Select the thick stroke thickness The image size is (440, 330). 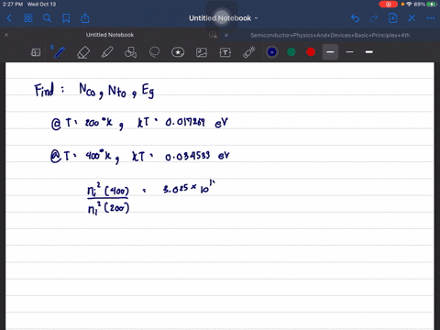tap(369, 52)
